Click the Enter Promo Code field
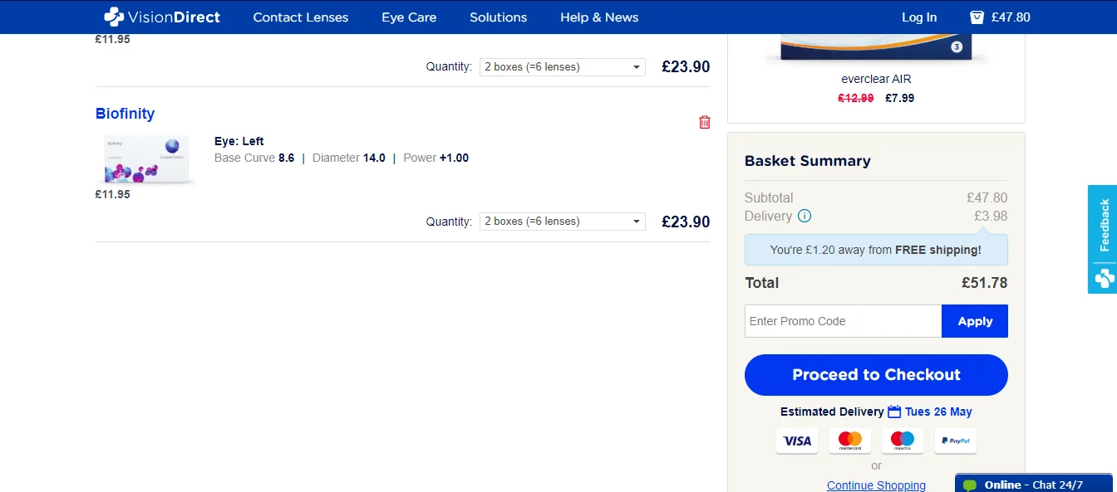 point(843,321)
